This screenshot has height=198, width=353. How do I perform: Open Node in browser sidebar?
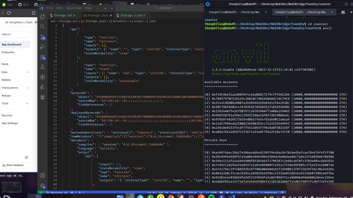(x=5, y=64)
